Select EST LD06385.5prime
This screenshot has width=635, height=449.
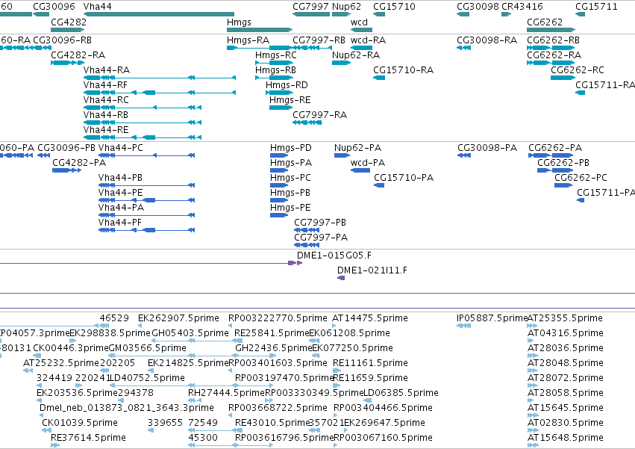point(366,400)
